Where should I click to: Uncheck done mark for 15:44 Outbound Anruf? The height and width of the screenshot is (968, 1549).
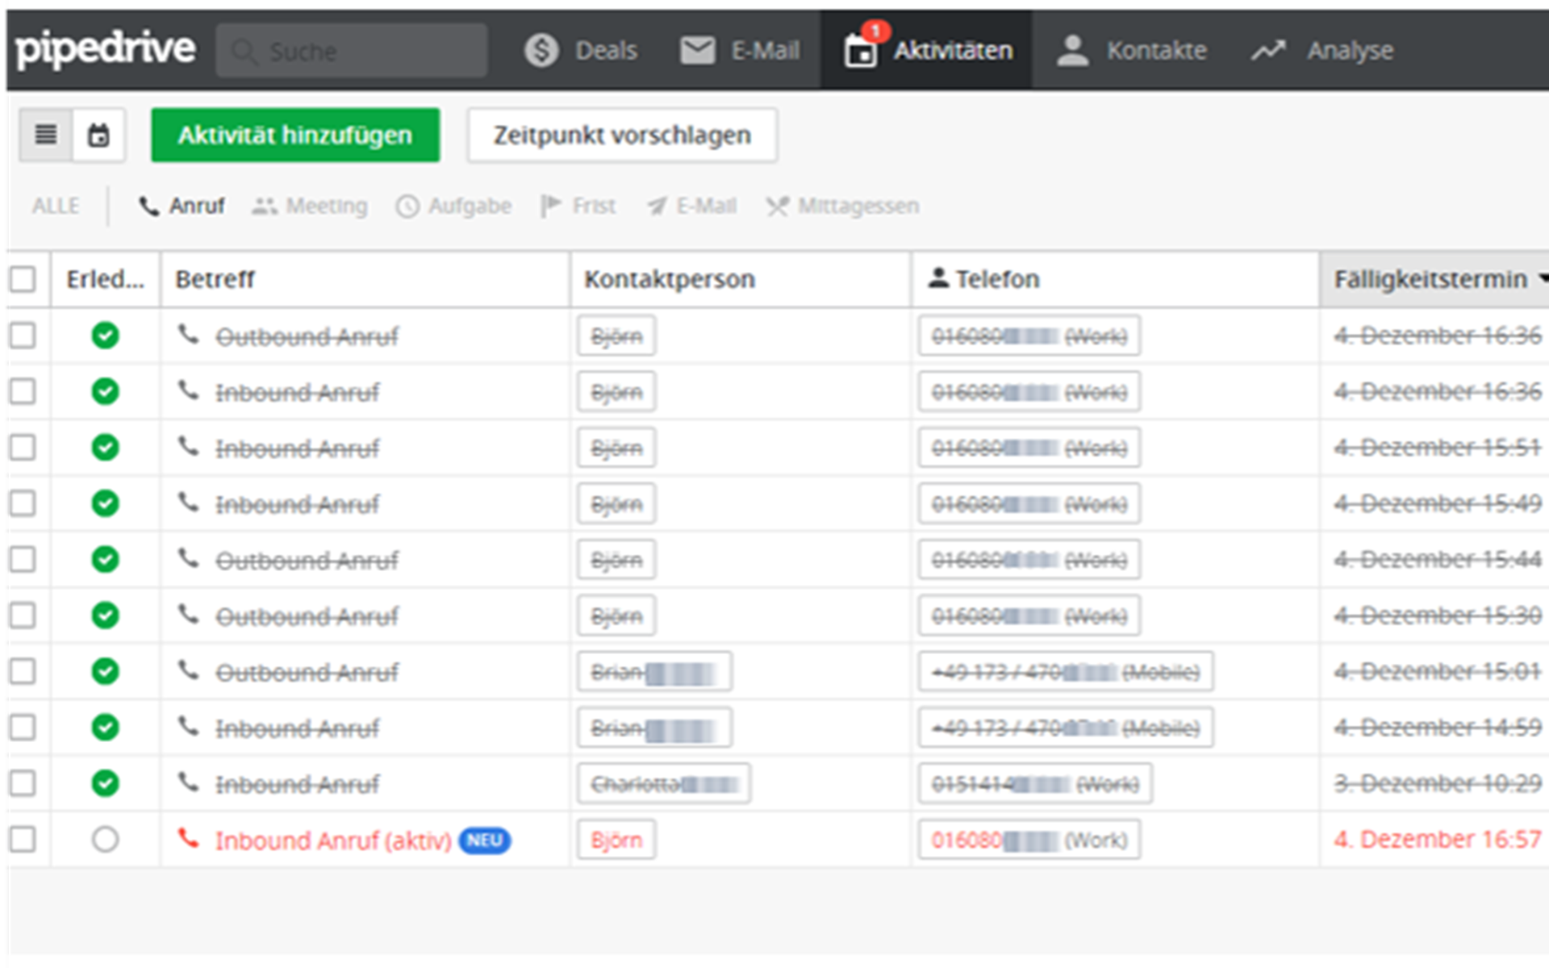(x=105, y=559)
